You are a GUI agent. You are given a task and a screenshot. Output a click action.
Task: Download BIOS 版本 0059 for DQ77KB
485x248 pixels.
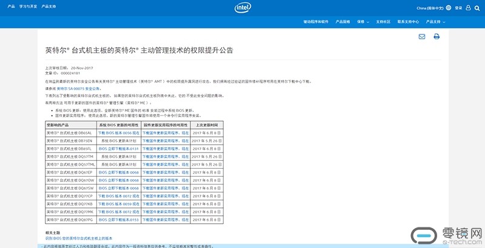click(x=119, y=204)
